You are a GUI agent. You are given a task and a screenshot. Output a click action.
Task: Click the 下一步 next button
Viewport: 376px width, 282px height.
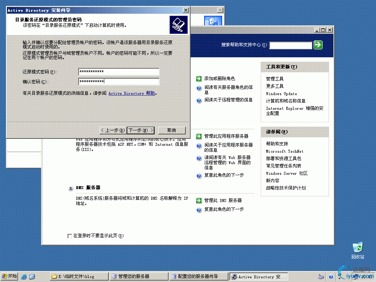pyautogui.click(x=141, y=130)
